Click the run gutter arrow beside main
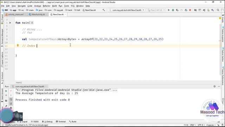Viewport: 225px width, 127px height. point(10,23)
